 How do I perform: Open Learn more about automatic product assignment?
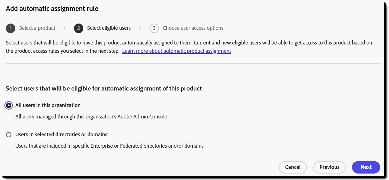177,51
